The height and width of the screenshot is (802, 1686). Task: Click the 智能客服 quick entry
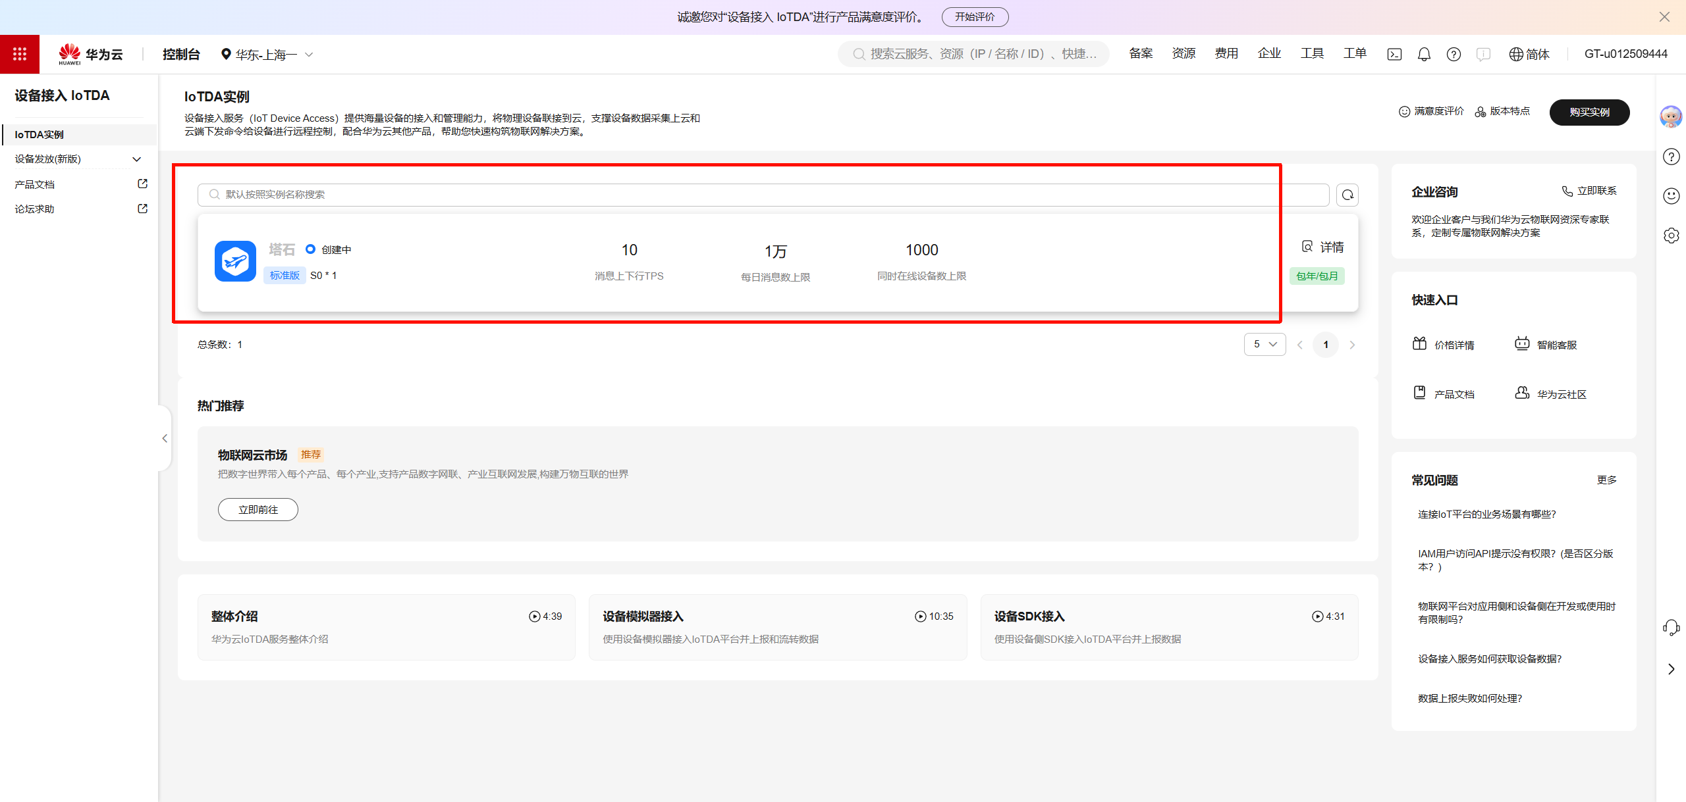click(1545, 344)
